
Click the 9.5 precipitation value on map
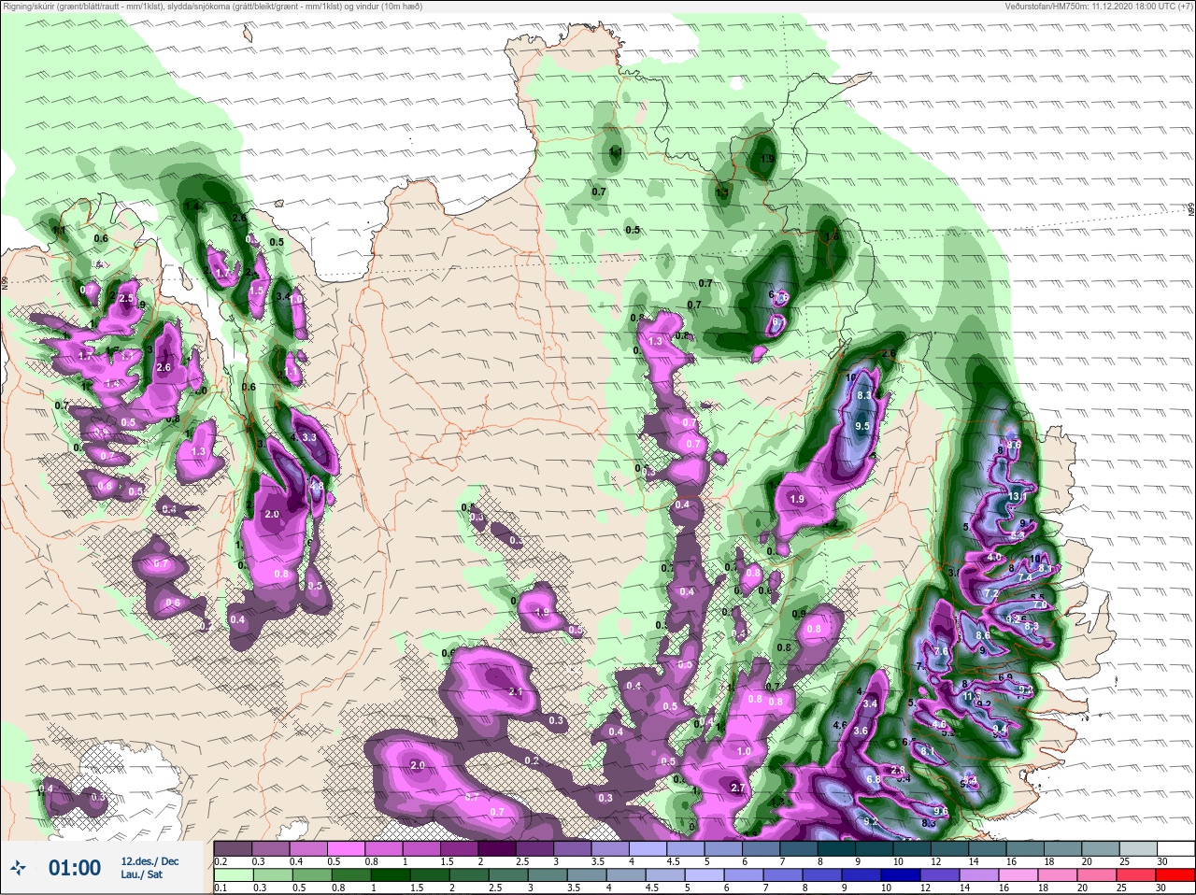pos(862,426)
